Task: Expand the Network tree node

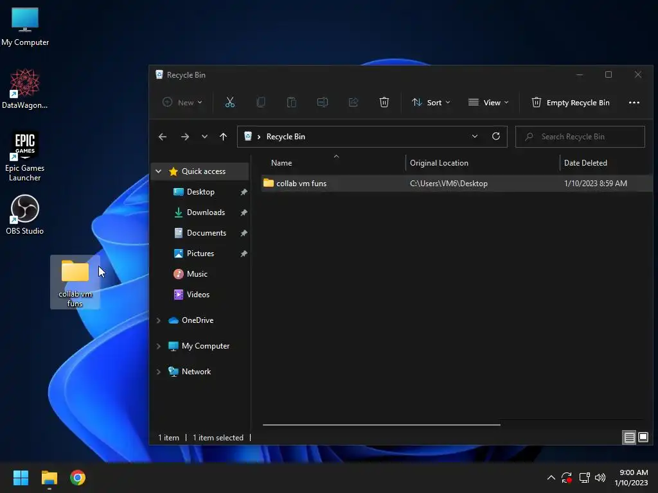Action: (x=159, y=372)
